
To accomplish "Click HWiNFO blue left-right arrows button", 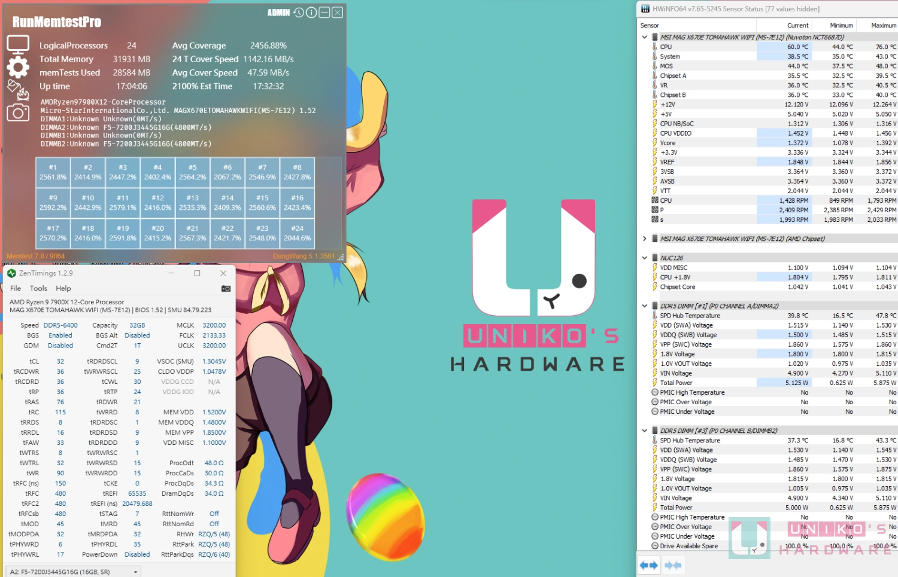I will [649, 564].
